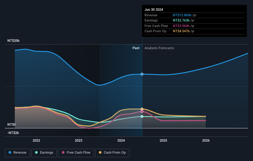Click the NT$20b y-axis label
The height and width of the screenshot is (161, 253).
pos(13,41)
